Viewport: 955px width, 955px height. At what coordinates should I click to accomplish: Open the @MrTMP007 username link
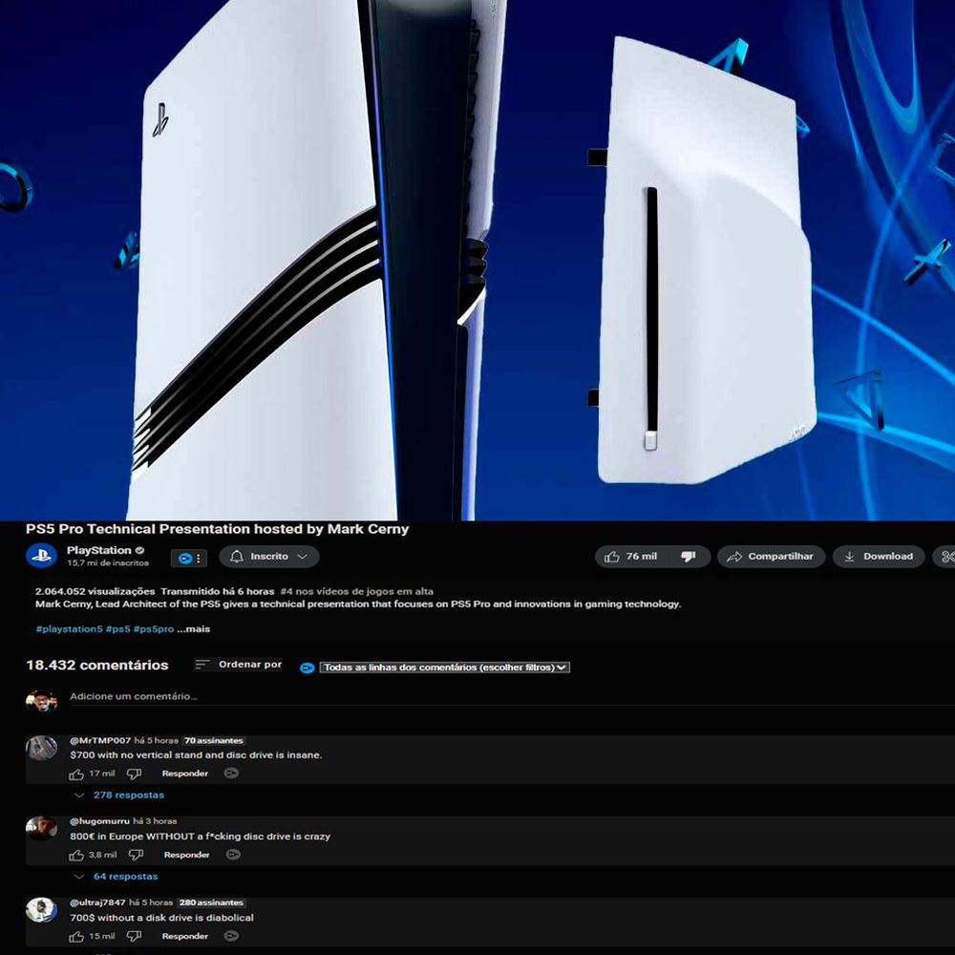click(x=100, y=741)
